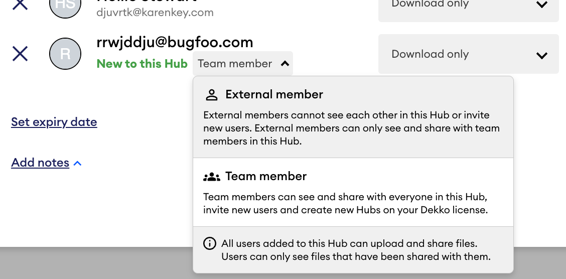
Task: Open Download only dropdown for rrwjddju@bugfoo.com
Action: coord(469,54)
